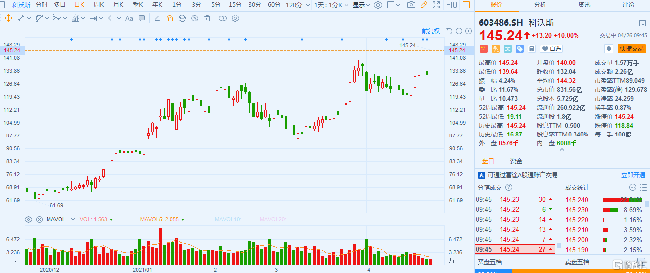This screenshot has width=650, height=273.
Task: Switch to the 月K monthly chart
Action: 118,5
